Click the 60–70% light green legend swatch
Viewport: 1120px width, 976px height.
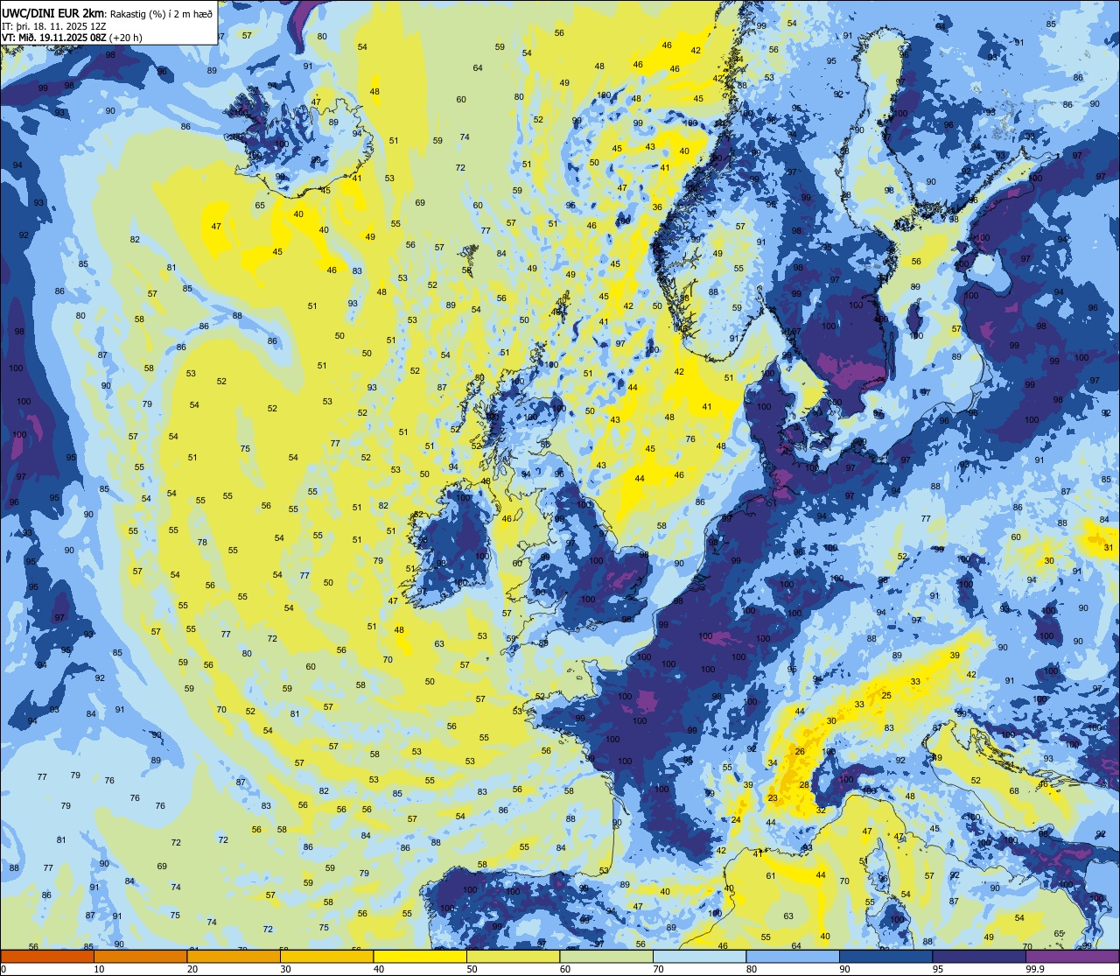point(606,956)
